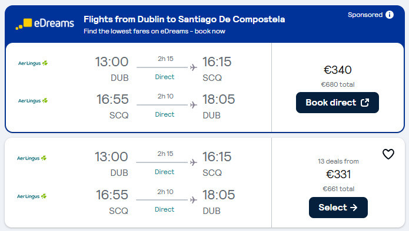Image resolution: width=409 pixels, height=231 pixels.
Task: Click the Direct label on sponsored outbound flight
Action: (x=165, y=77)
